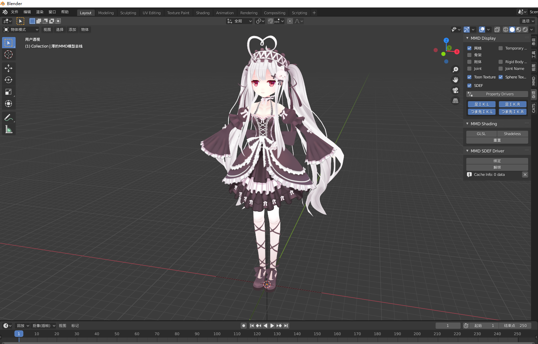The width and height of the screenshot is (538, 344).
Task: Collapse the MMD Shading panel
Action: [x=467, y=124]
